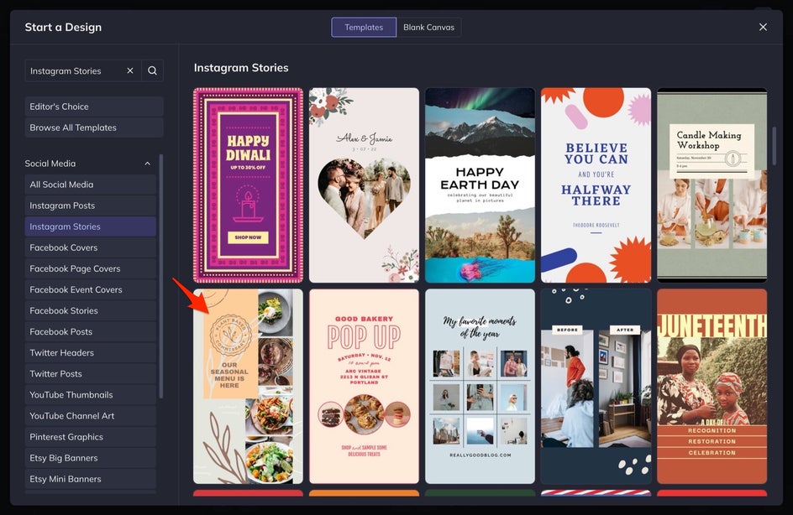Screen dimensions: 793x515
Task: Select Facebook Covers category
Action: point(91,248)
